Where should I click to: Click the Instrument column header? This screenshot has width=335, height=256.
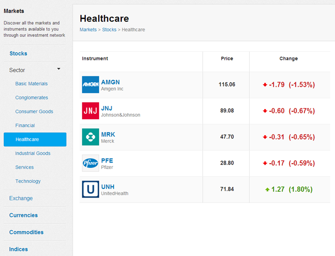tap(95, 58)
